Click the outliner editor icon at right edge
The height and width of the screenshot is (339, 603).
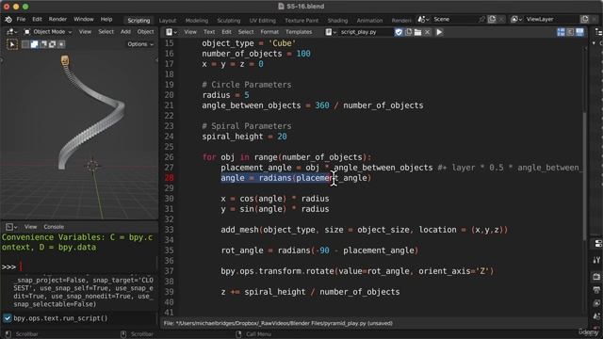click(x=598, y=32)
